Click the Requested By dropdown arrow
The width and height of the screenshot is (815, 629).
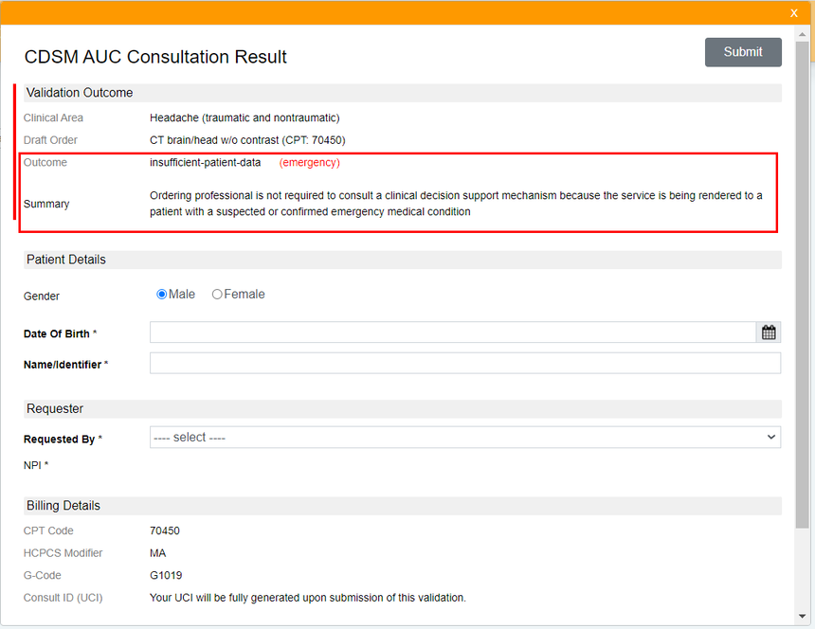(770, 438)
